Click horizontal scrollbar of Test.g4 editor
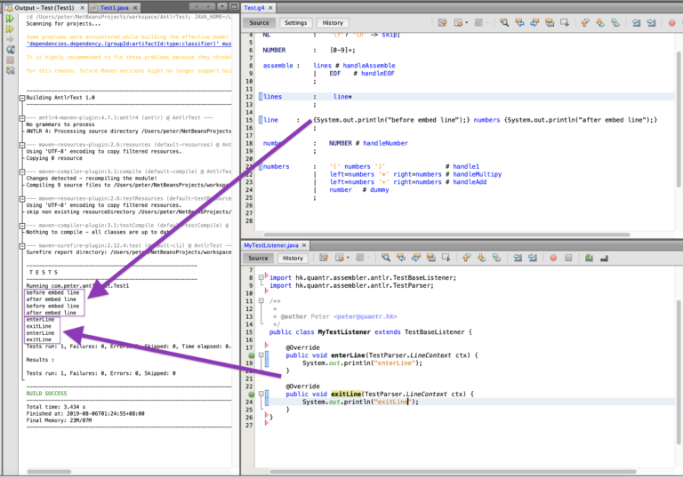 point(446,235)
